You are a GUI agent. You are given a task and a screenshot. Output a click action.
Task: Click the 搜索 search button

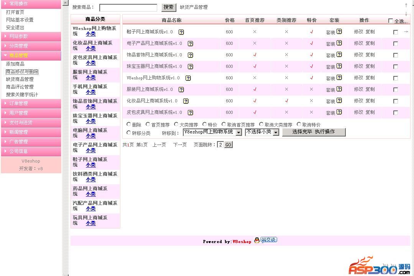168,7
